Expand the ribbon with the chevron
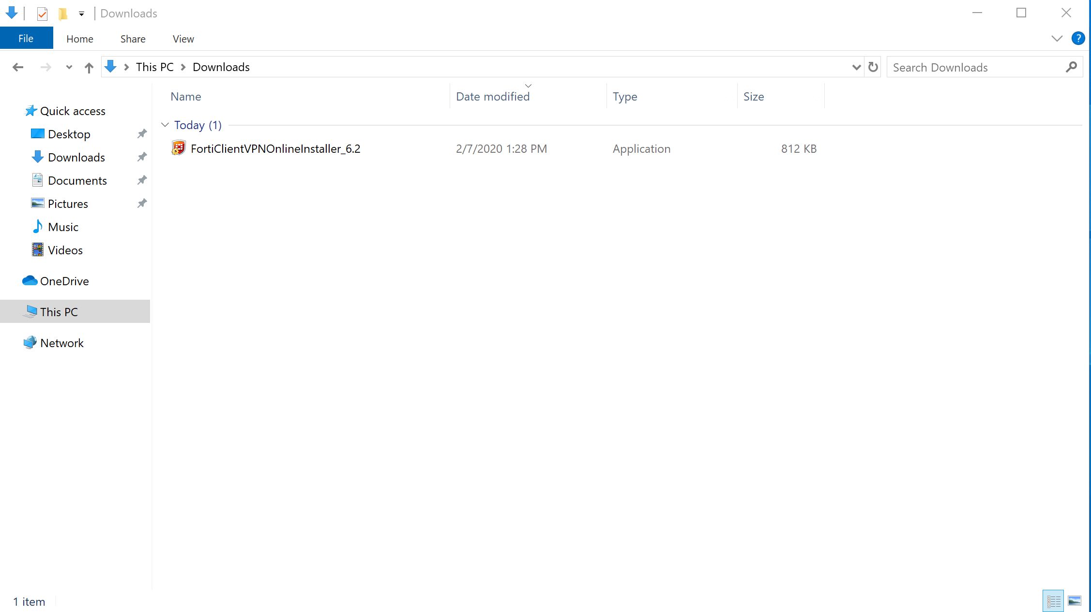 point(1057,39)
